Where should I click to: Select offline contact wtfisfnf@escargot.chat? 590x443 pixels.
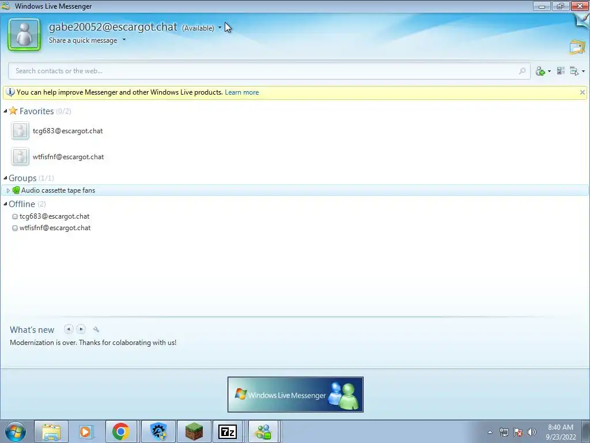55,227
